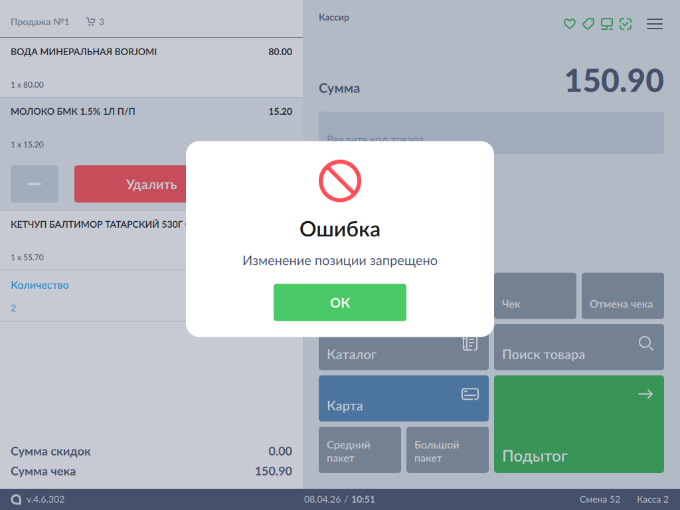Click the scan checkmark icon in header

coord(625,24)
